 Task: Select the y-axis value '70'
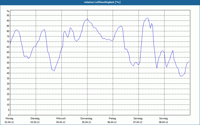click(x=8, y=41)
